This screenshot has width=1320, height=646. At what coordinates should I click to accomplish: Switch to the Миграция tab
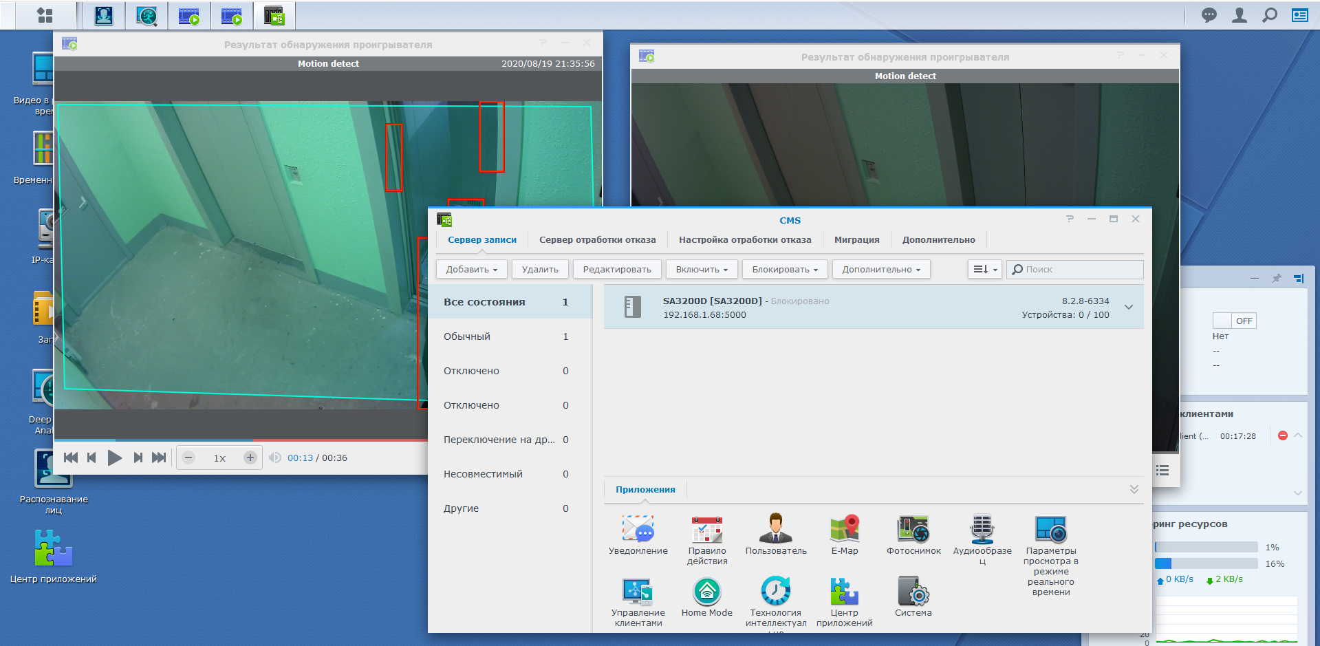point(856,239)
